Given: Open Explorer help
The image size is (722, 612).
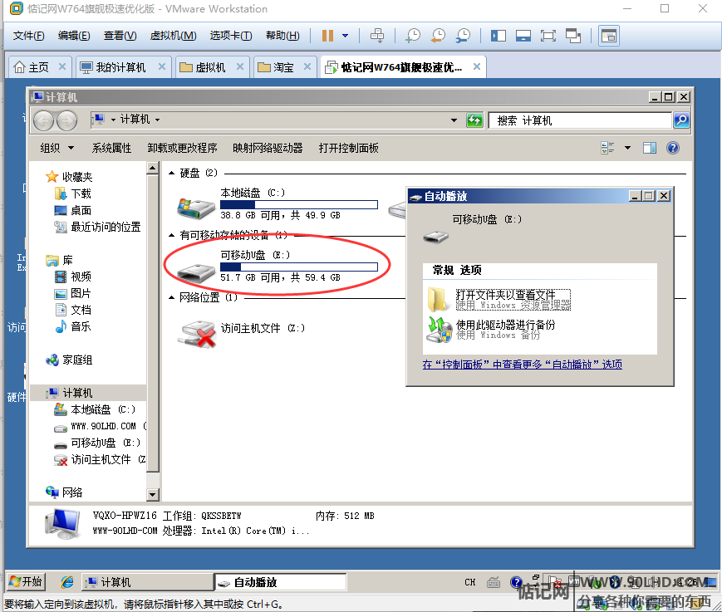Looking at the screenshot, I should tap(673, 148).
